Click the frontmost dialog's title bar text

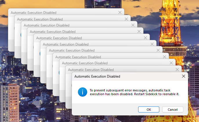pyautogui.click(x=97, y=76)
